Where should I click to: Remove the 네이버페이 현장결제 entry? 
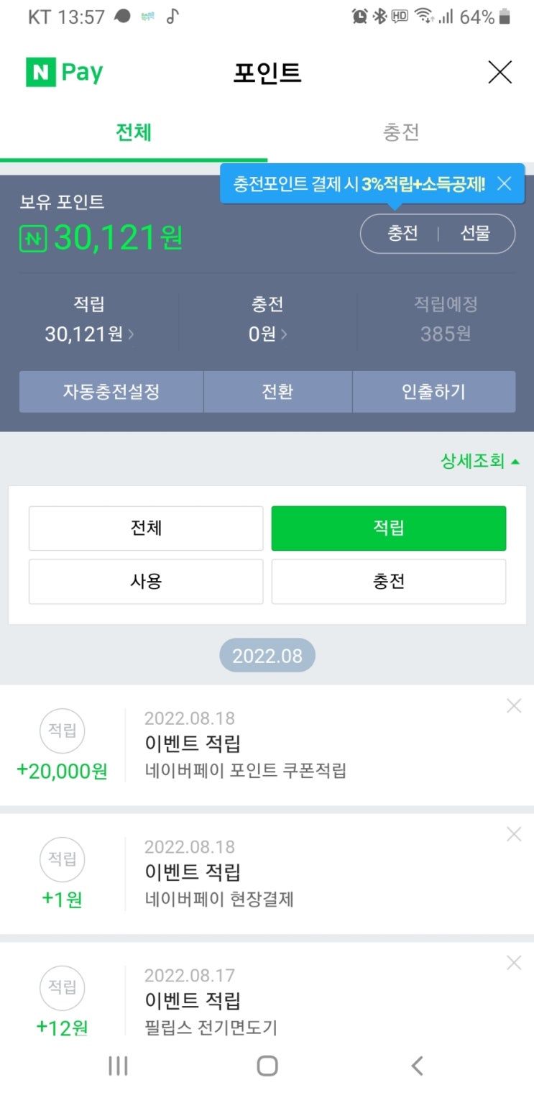[513, 834]
